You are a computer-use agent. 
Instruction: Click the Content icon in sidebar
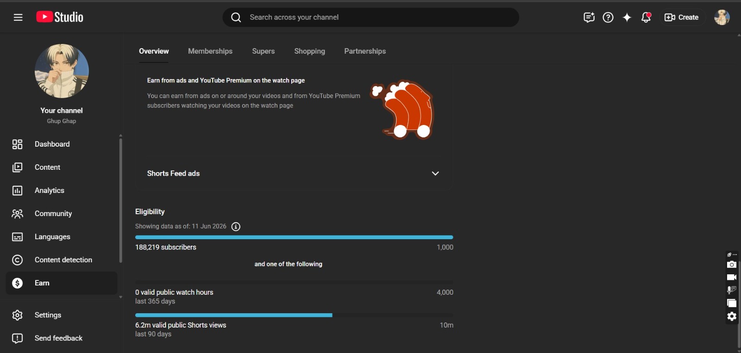(17, 167)
